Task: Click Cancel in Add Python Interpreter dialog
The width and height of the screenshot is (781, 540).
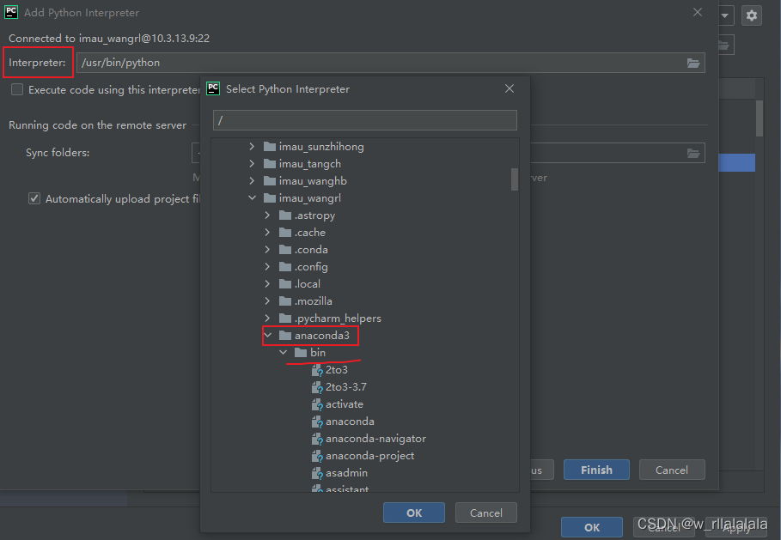Action: (x=671, y=470)
